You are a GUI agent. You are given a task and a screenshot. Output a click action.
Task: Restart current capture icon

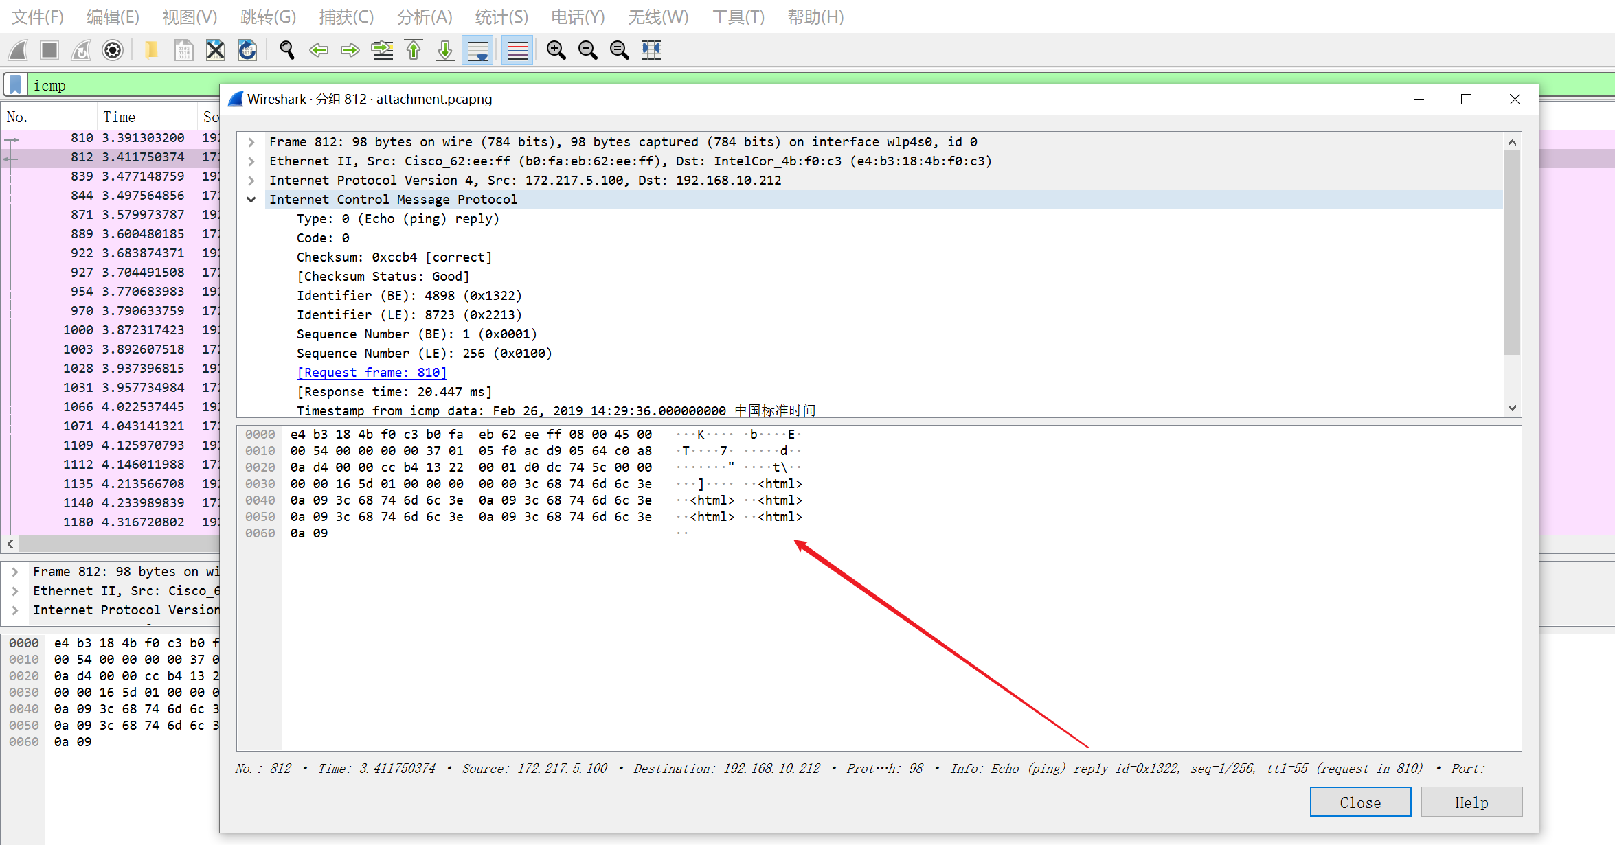(81, 50)
